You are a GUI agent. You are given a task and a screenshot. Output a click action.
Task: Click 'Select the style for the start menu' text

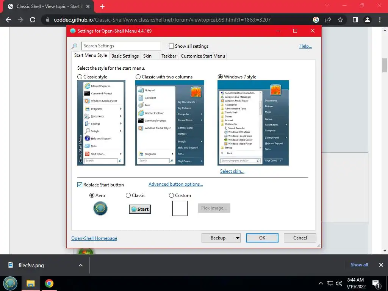pyautogui.click(x=111, y=68)
